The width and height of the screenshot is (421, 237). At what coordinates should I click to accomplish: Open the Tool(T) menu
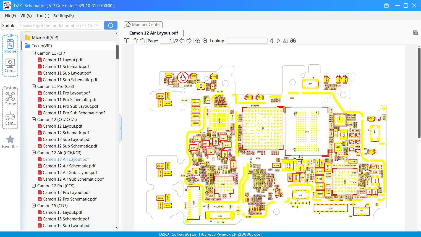43,16
